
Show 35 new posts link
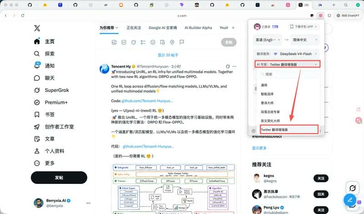click(168, 55)
